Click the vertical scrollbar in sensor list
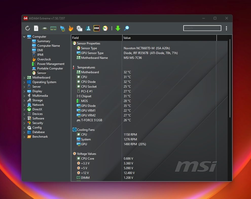251x199 pixels. [x=230, y=78]
